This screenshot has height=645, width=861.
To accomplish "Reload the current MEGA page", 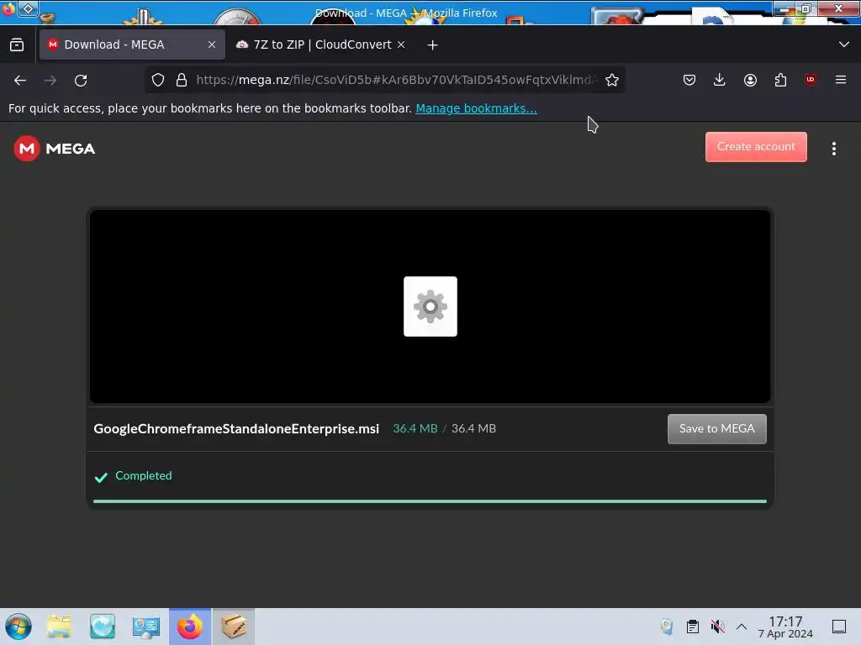I will (81, 81).
